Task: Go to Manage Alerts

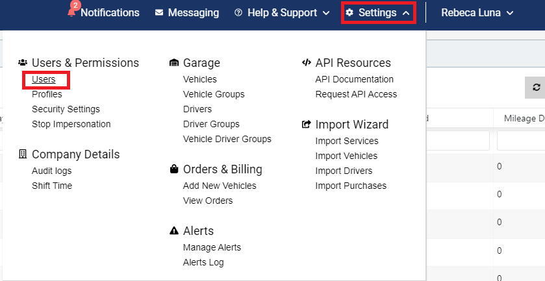Action: coord(212,247)
